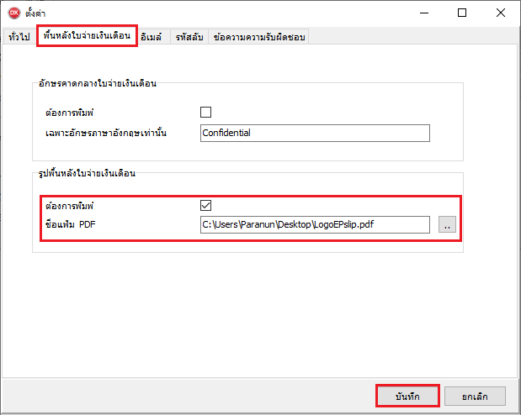521x415 pixels.
Task: Maximize the ตั้งค่า settings window
Action: click(462, 13)
